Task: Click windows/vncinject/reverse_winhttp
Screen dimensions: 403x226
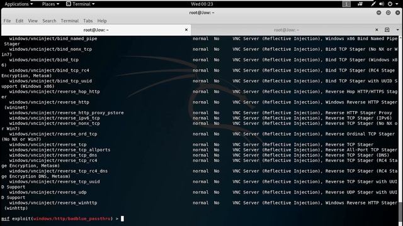Action: tap(53, 203)
